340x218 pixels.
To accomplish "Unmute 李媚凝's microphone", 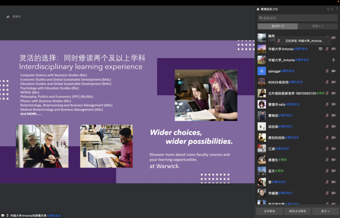I will tap(327, 193).
